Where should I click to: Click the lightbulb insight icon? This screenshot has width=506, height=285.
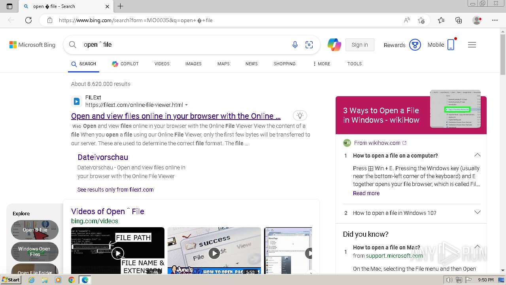300,116
